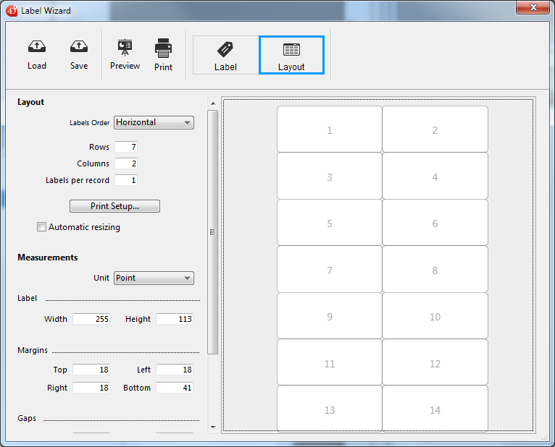Screen dimensions: 555x447
Task: Close the Label Wizard window
Action: [x=533, y=8]
